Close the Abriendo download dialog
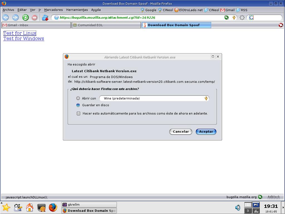 (x=218, y=57)
